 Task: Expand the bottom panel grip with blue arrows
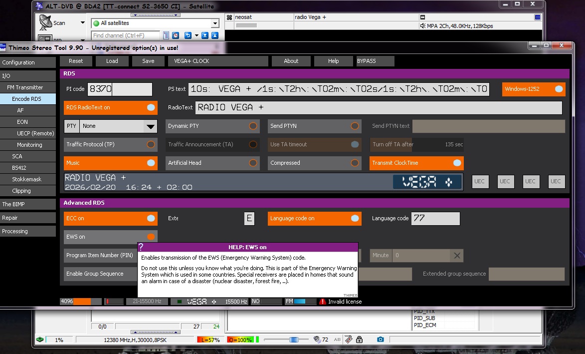(156, 332)
